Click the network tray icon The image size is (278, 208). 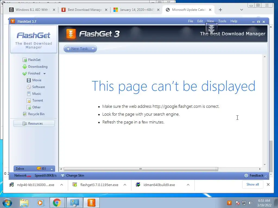[244, 203]
